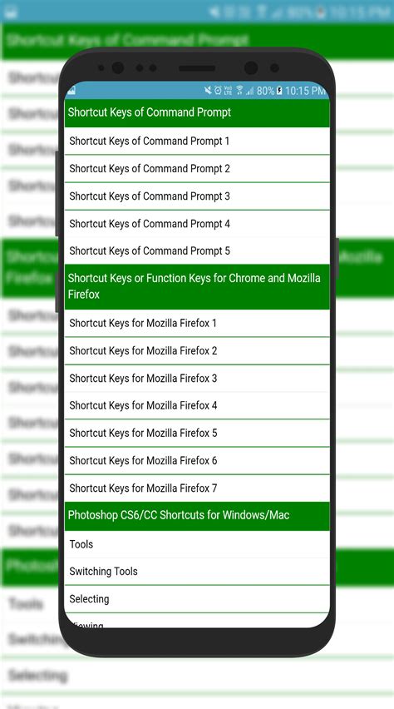Open Shortcut Keys of Command Prompt 1
This screenshot has width=394, height=709.
(197, 141)
